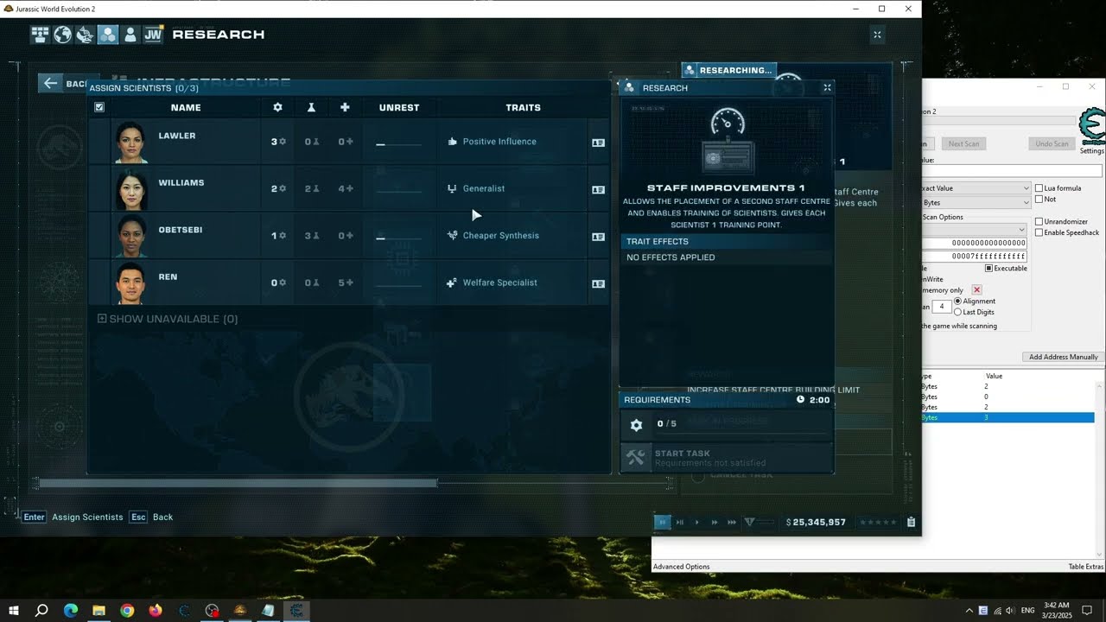
Task: Select the highlighted Research icon in toolbar
Action: click(x=108, y=35)
